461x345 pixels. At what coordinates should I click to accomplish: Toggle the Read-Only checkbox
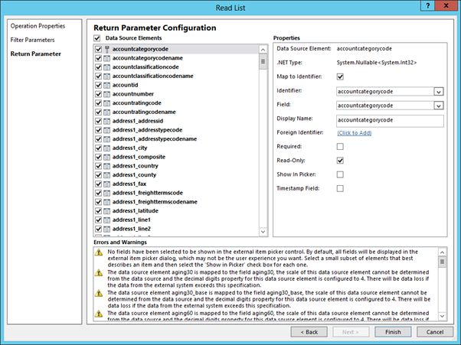[340, 161]
